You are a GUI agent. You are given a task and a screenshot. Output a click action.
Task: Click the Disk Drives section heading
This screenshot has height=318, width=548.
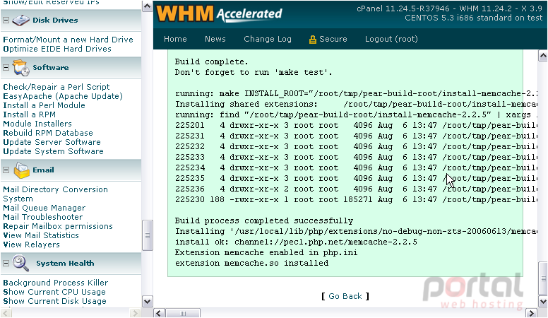click(55, 20)
